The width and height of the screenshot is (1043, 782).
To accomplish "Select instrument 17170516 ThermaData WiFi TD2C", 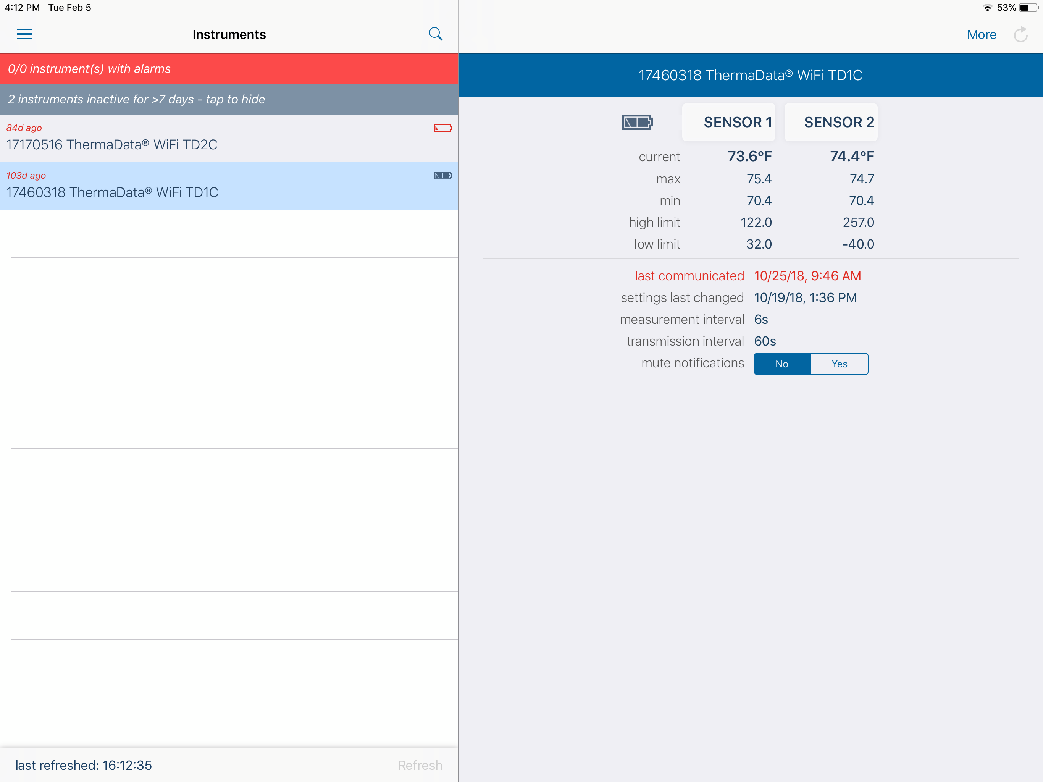I will pyautogui.click(x=229, y=138).
